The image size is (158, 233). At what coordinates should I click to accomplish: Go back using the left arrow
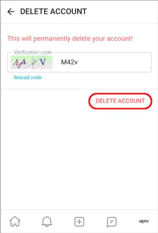coord(11,12)
